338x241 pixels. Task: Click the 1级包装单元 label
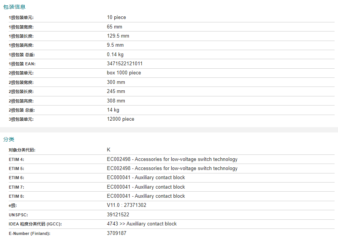[21, 18]
